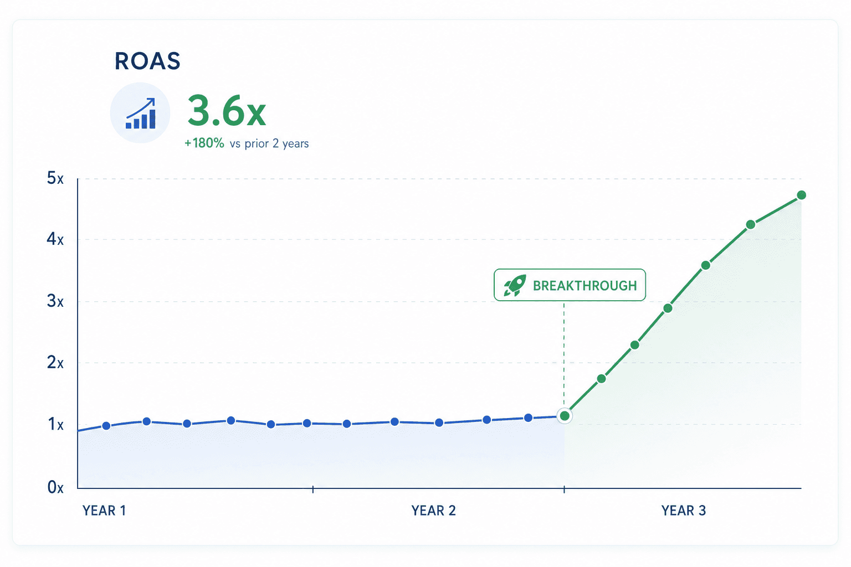The height and width of the screenshot is (567, 851).
Task: Click the last blue point before breakthrough
Action: [x=528, y=417]
